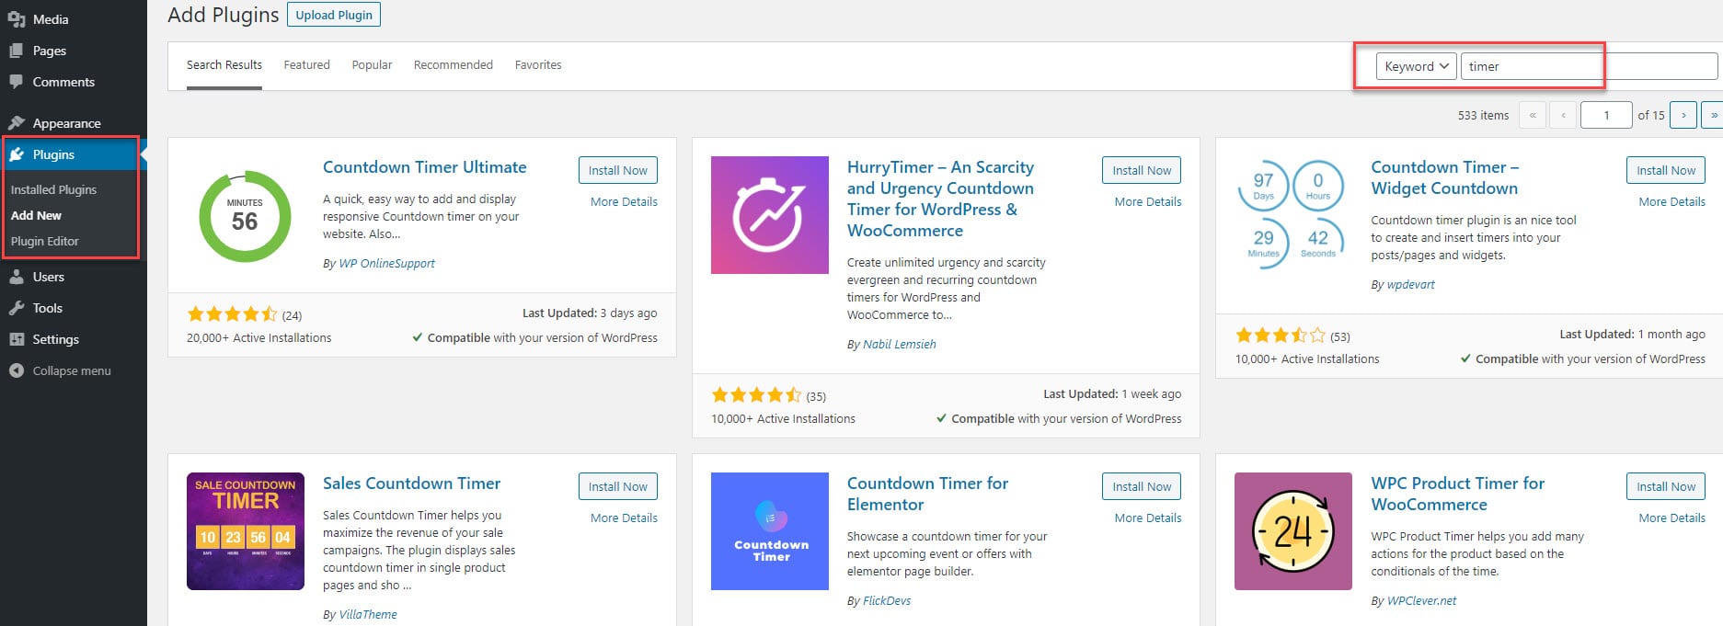Open Installed Plugins submenu item

click(53, 189)
